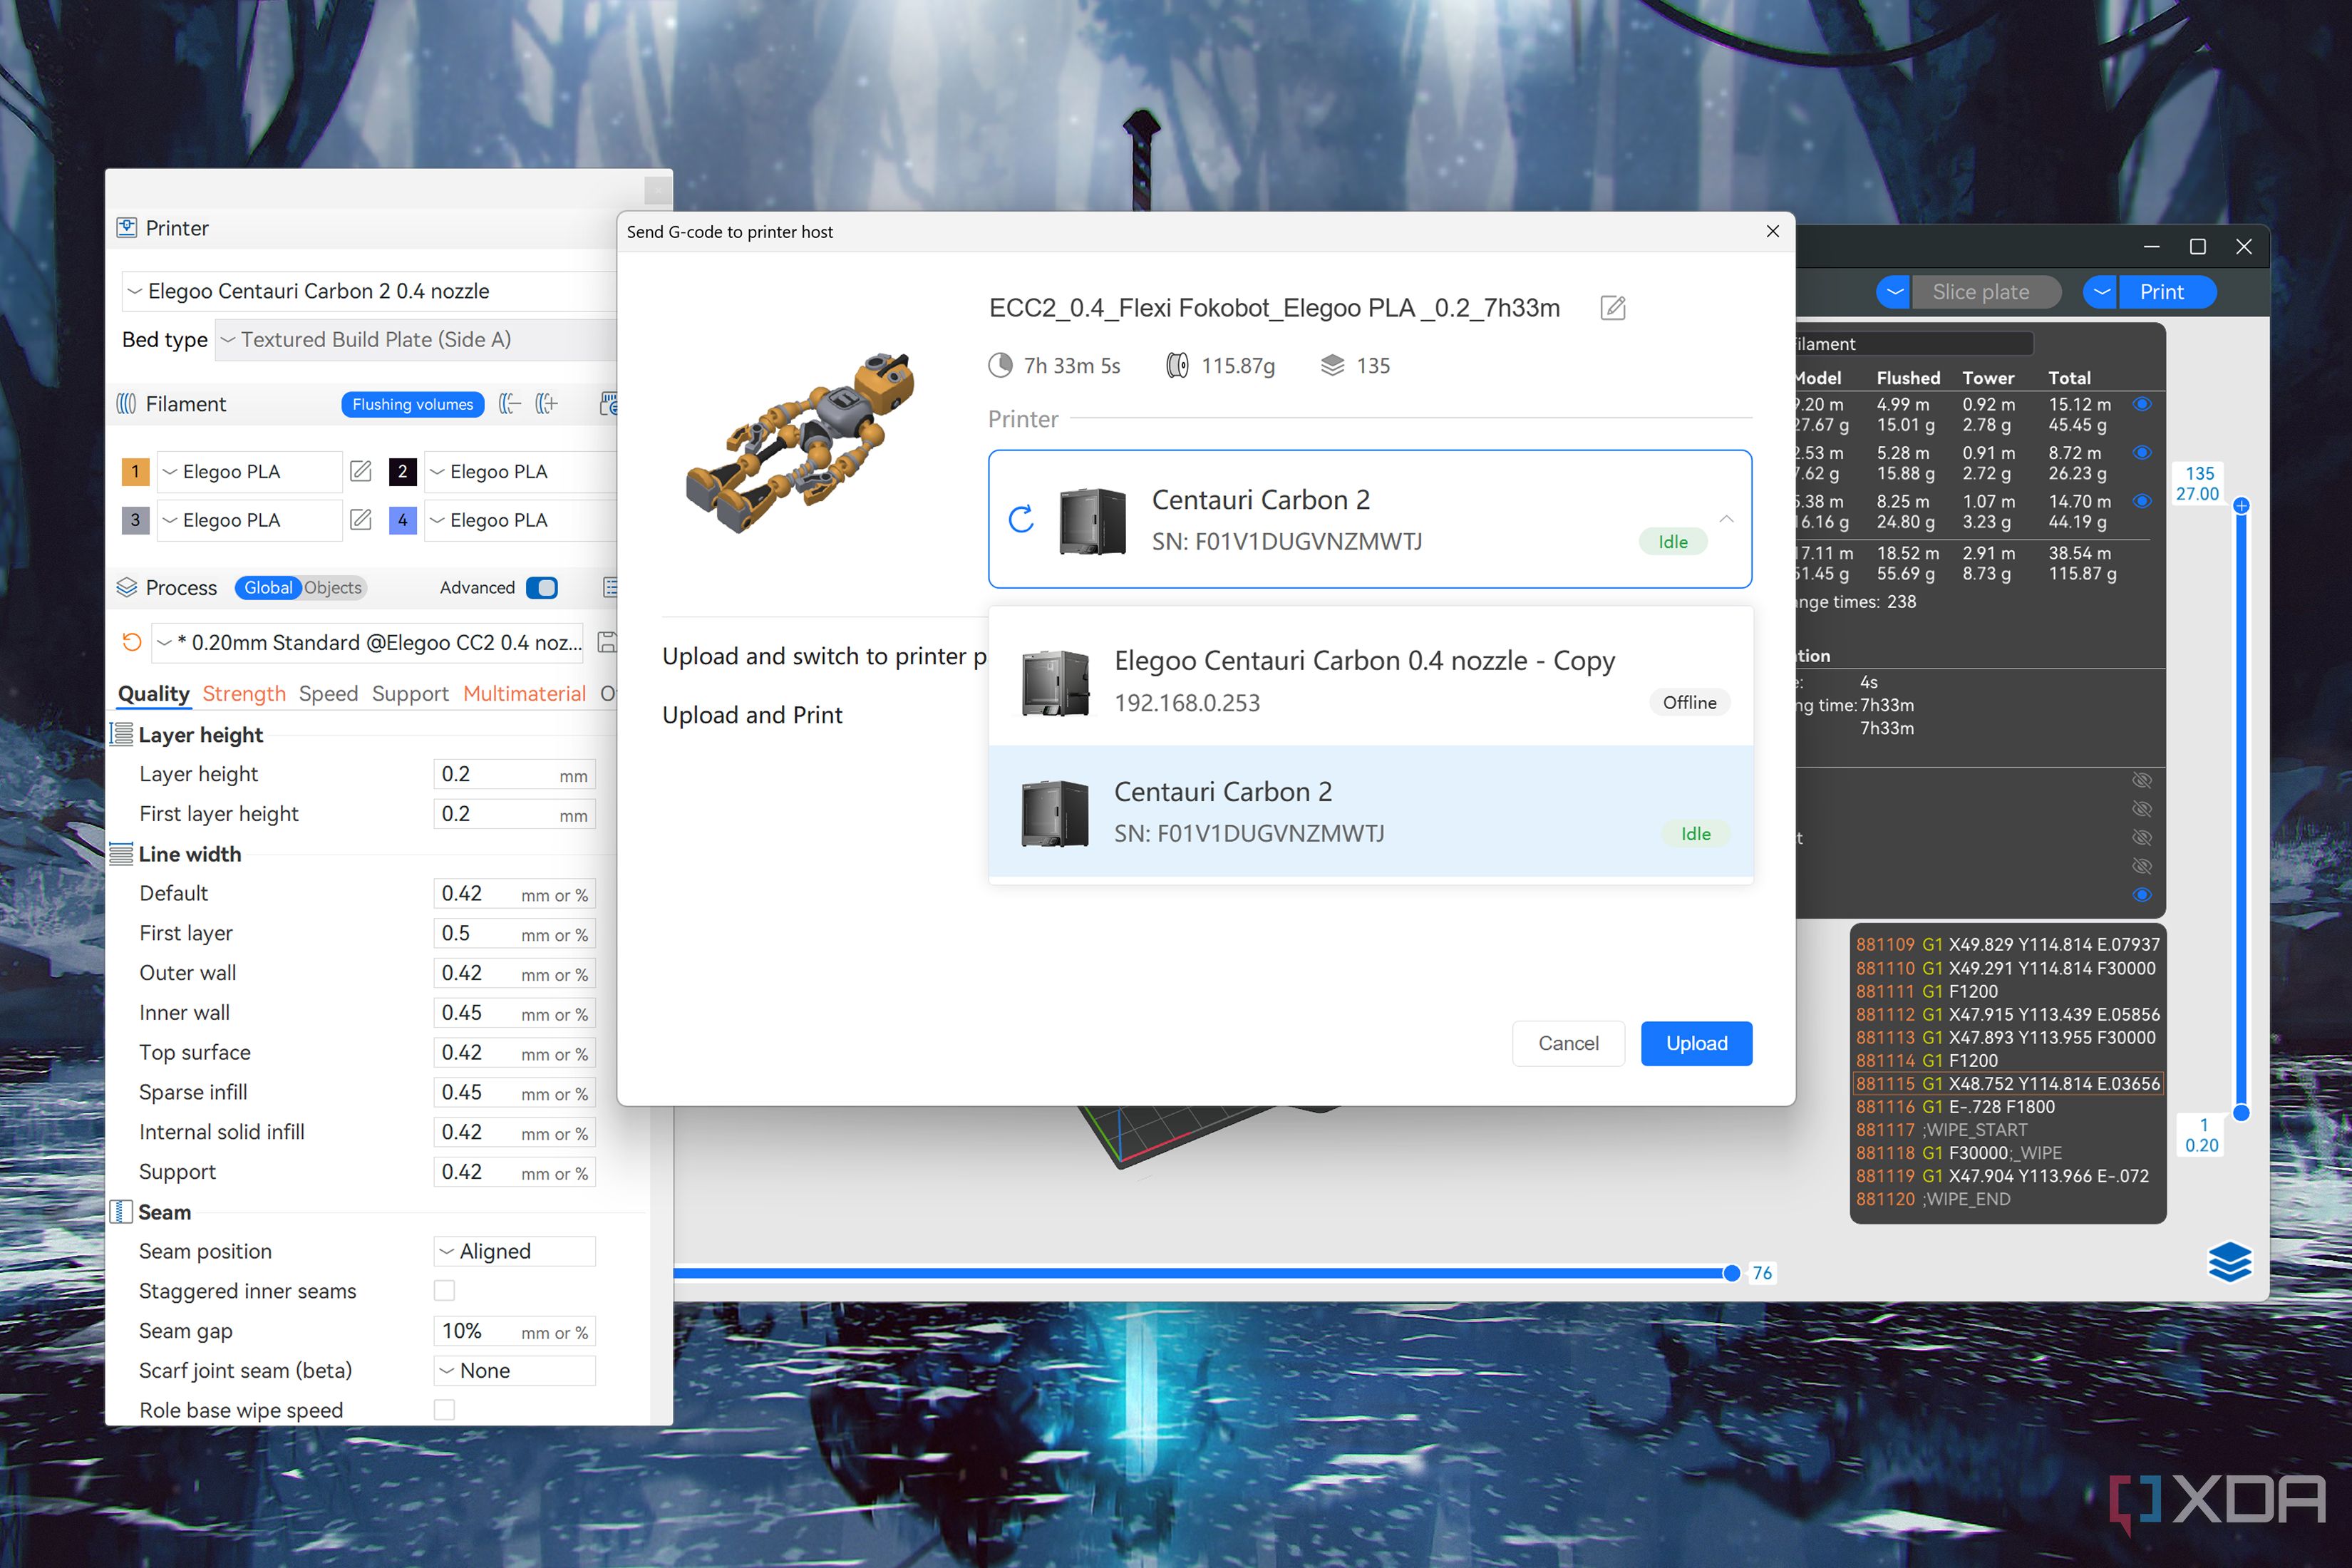The height and width of the screenshot is (1568, 2352).
Task: Open the Print options dropdown arrow
Action: tap(2101, 292)
